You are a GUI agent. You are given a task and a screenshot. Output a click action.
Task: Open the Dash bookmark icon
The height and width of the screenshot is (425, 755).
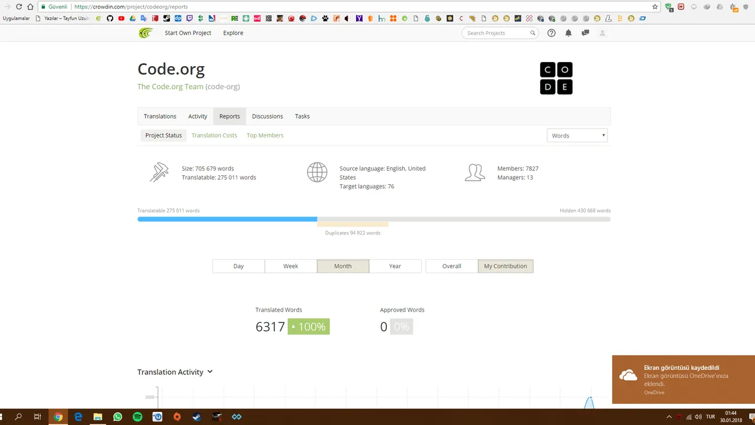[643, 18]
